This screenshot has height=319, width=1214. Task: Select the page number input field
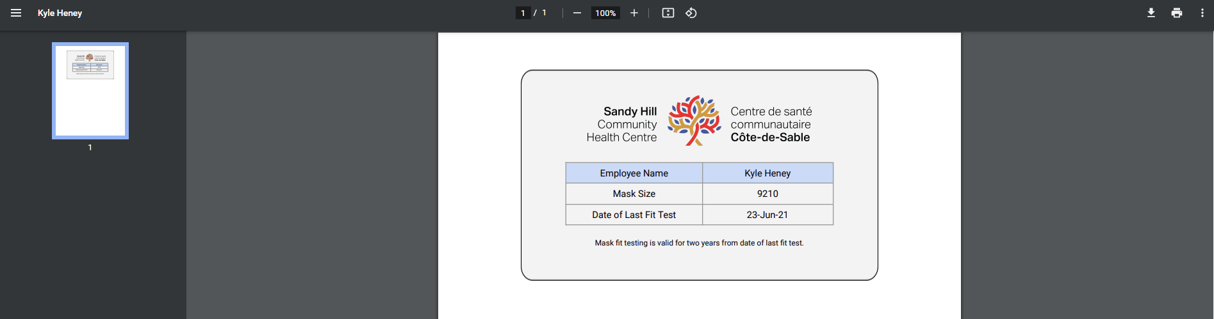tap(523, 13)
